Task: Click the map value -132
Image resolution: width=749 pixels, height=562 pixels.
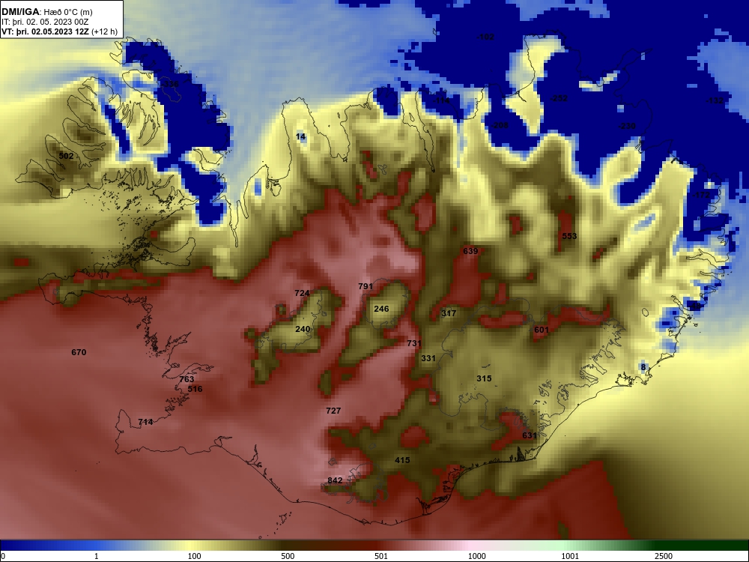Action: [x=715, y=101]
